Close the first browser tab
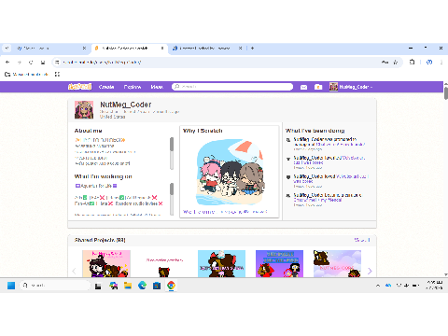 [84, 49]
